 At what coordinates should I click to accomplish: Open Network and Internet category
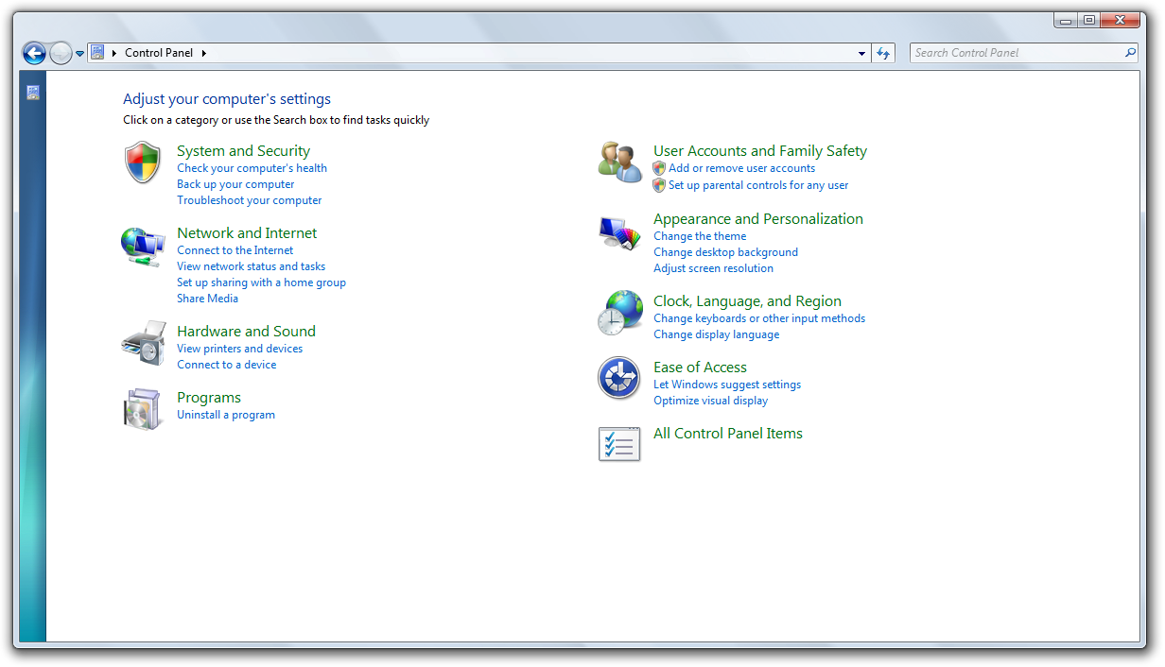(247, 232)
